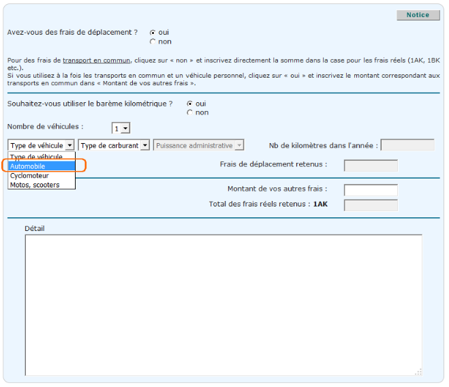Viewport: 449px width, 387px height.
Task: Collapse the Type de véhicule dropdown arrow
Action: pos(69,145)
